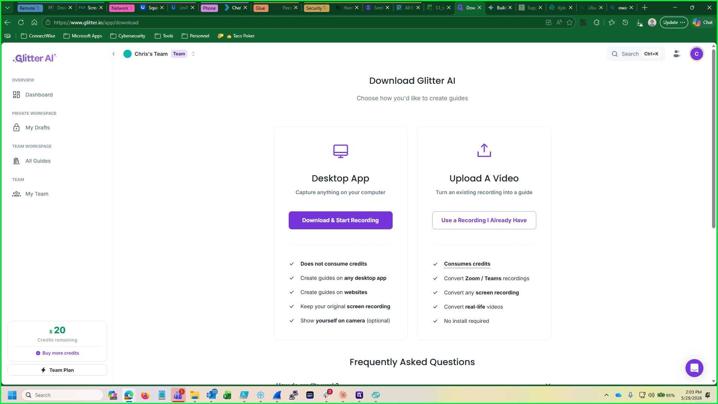Click the Glitter AI logo
718x404 pixels.
tap(34, 58)
